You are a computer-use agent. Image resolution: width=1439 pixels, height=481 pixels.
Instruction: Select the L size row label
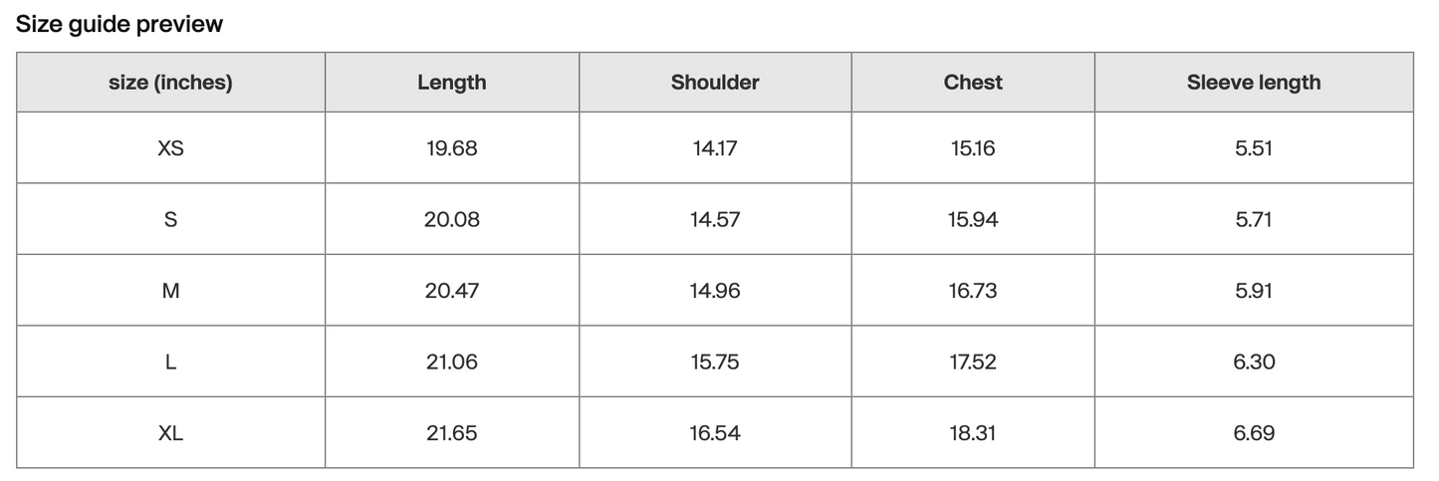[x=170, y=361]
